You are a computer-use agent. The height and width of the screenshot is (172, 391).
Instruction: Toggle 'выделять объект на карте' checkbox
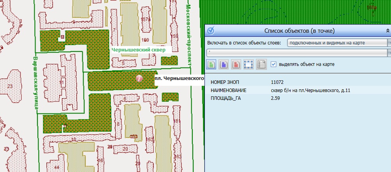click(x=274, y=64)
